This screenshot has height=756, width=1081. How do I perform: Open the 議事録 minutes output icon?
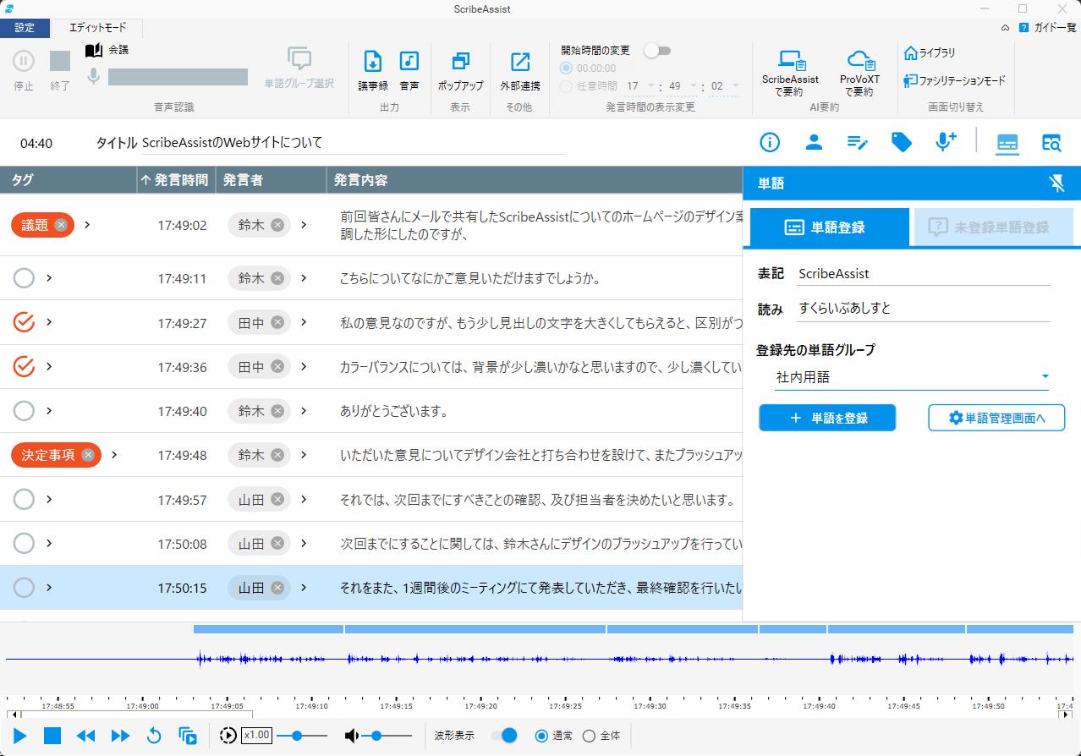[x=372, y=68]
